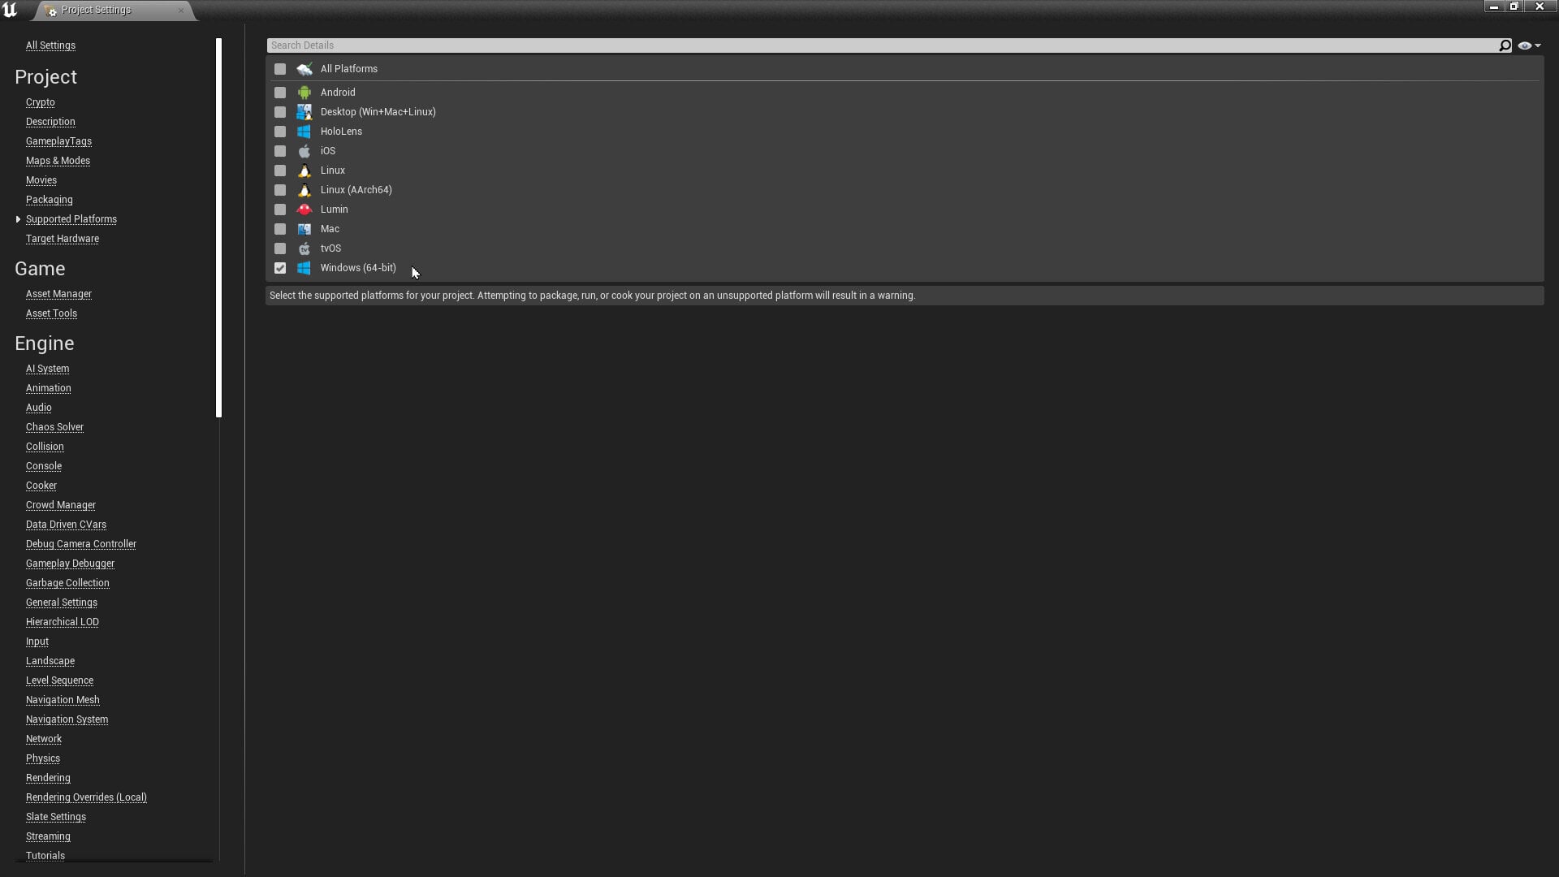1559x877 pixels.
Task: Click the Linux AArch64 penguin icon
Action: pyautogui.click(x=304, y=190)
